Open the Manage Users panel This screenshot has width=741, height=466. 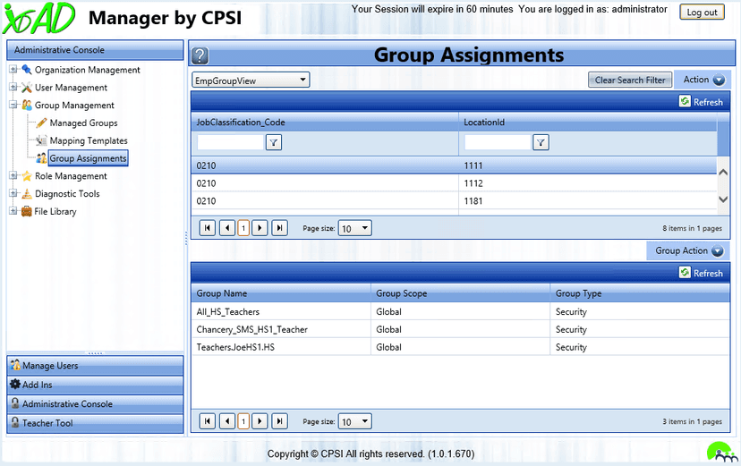click(95, 366)
